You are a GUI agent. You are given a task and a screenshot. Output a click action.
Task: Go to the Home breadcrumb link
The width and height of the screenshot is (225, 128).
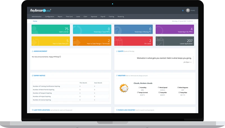tap(35, 21)
